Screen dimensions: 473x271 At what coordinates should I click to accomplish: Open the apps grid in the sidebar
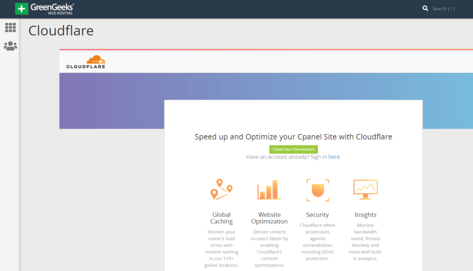pyautogui.click(x=10, y=28)
